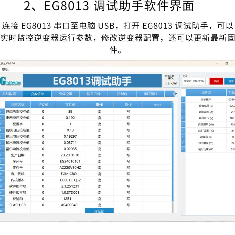Open the 控制台 tab
This screenshot has width=235, height=235.
pyautogui.click(x=122, y=94)
